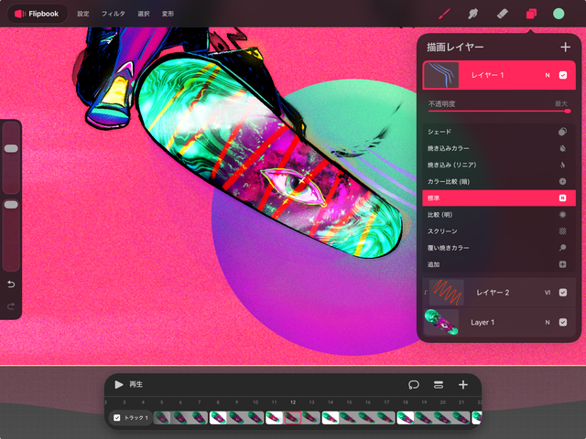Adjust the 不透明度 opacity slider
Viewport: 586px width, 439px height.
[499, 111]
